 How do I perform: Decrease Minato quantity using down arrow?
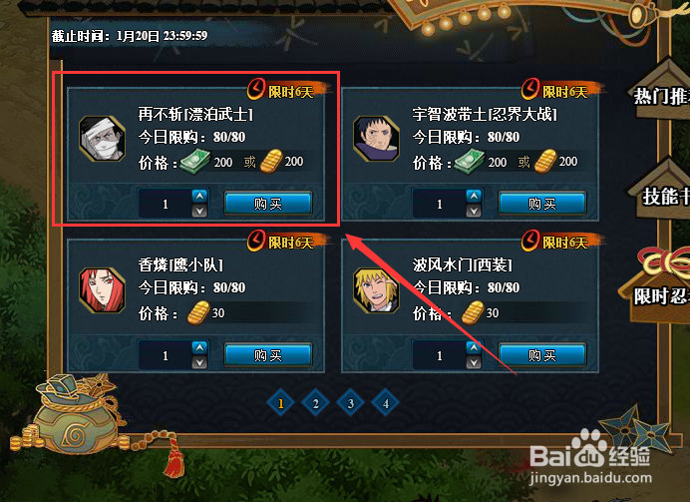[474, 362]
